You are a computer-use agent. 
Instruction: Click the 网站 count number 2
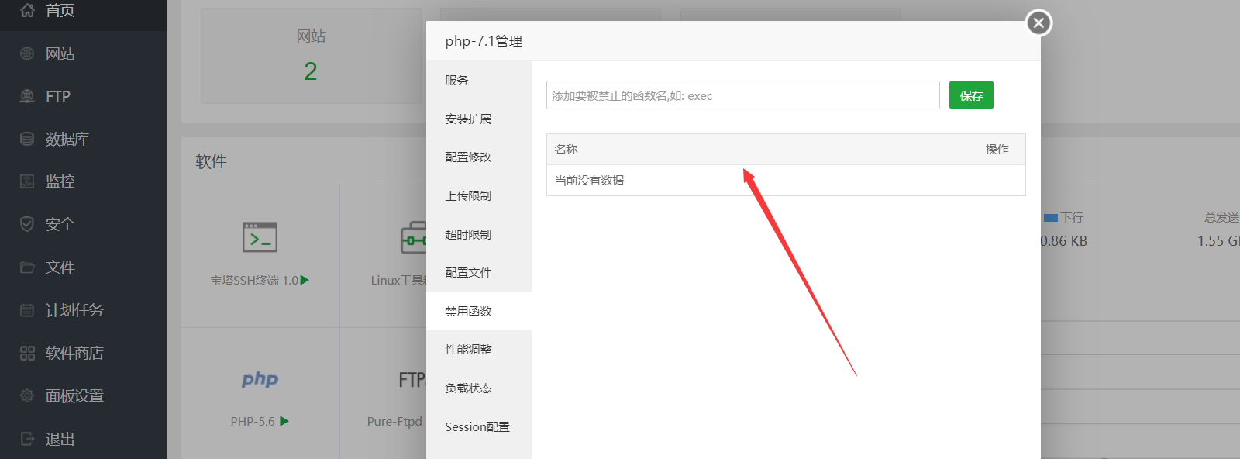point(310,71)
